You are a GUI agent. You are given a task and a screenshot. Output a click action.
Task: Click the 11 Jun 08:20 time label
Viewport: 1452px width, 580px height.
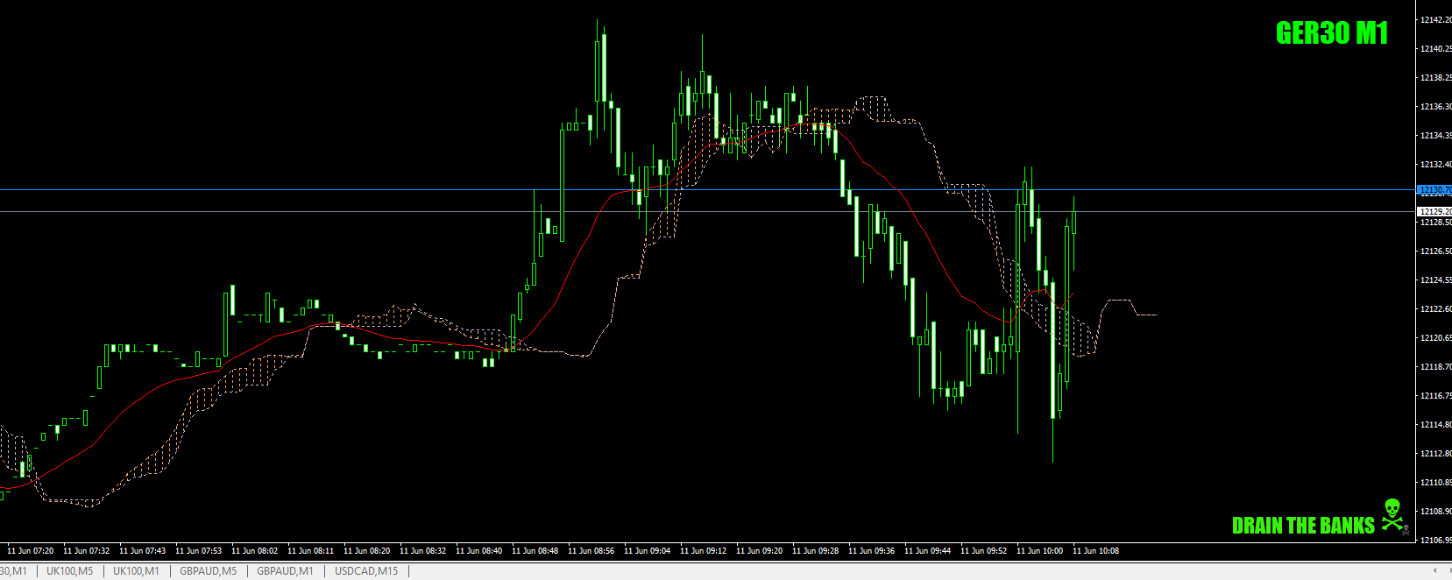pos(367,551)
